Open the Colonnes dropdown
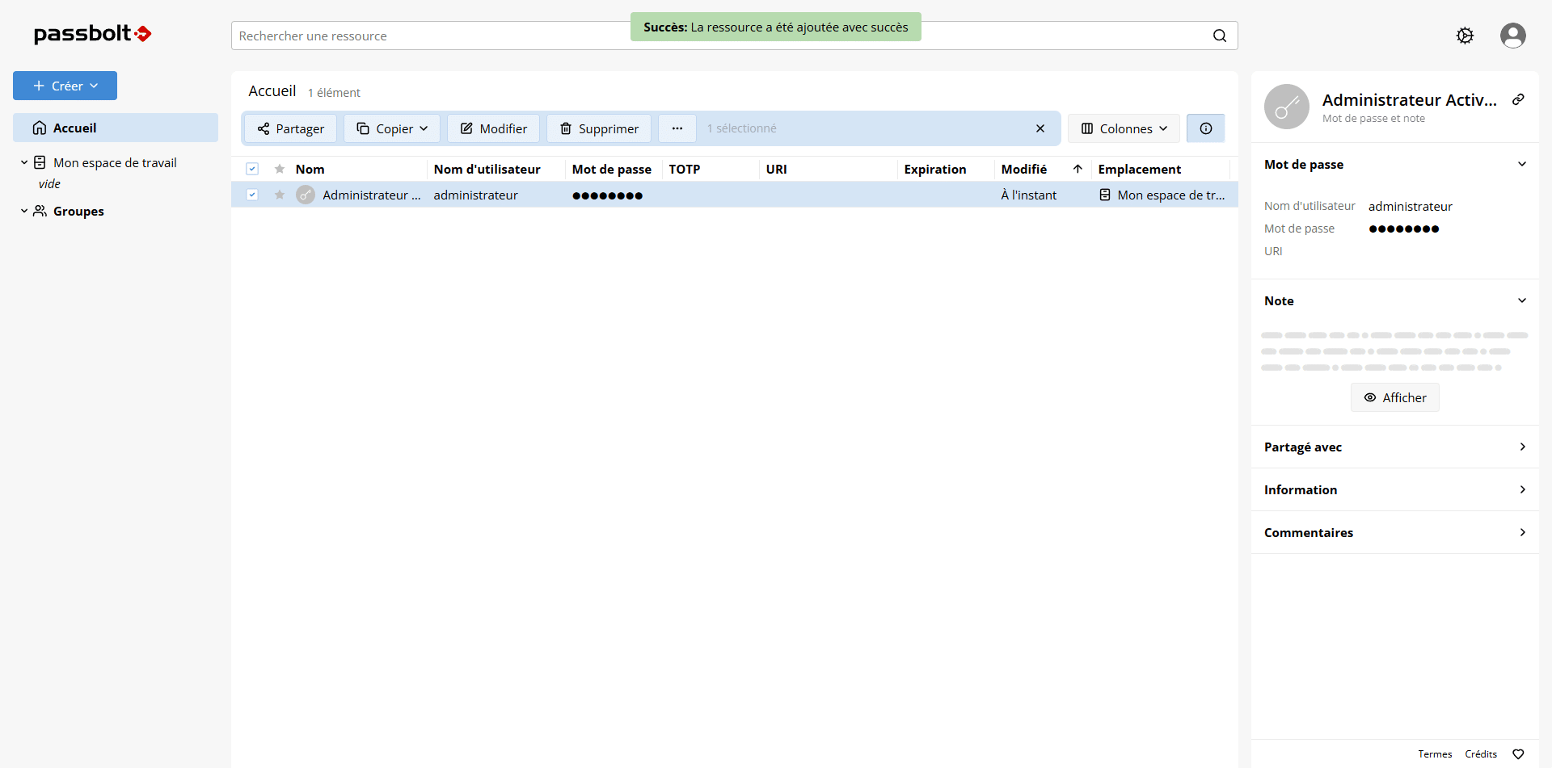 pos(1124,128)
